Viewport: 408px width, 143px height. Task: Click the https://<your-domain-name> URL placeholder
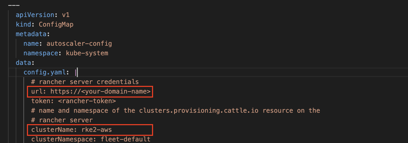pos(101,92)
